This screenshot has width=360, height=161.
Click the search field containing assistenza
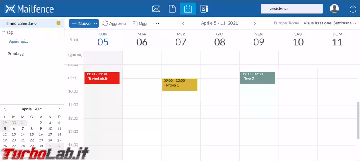tap(291, 8)
